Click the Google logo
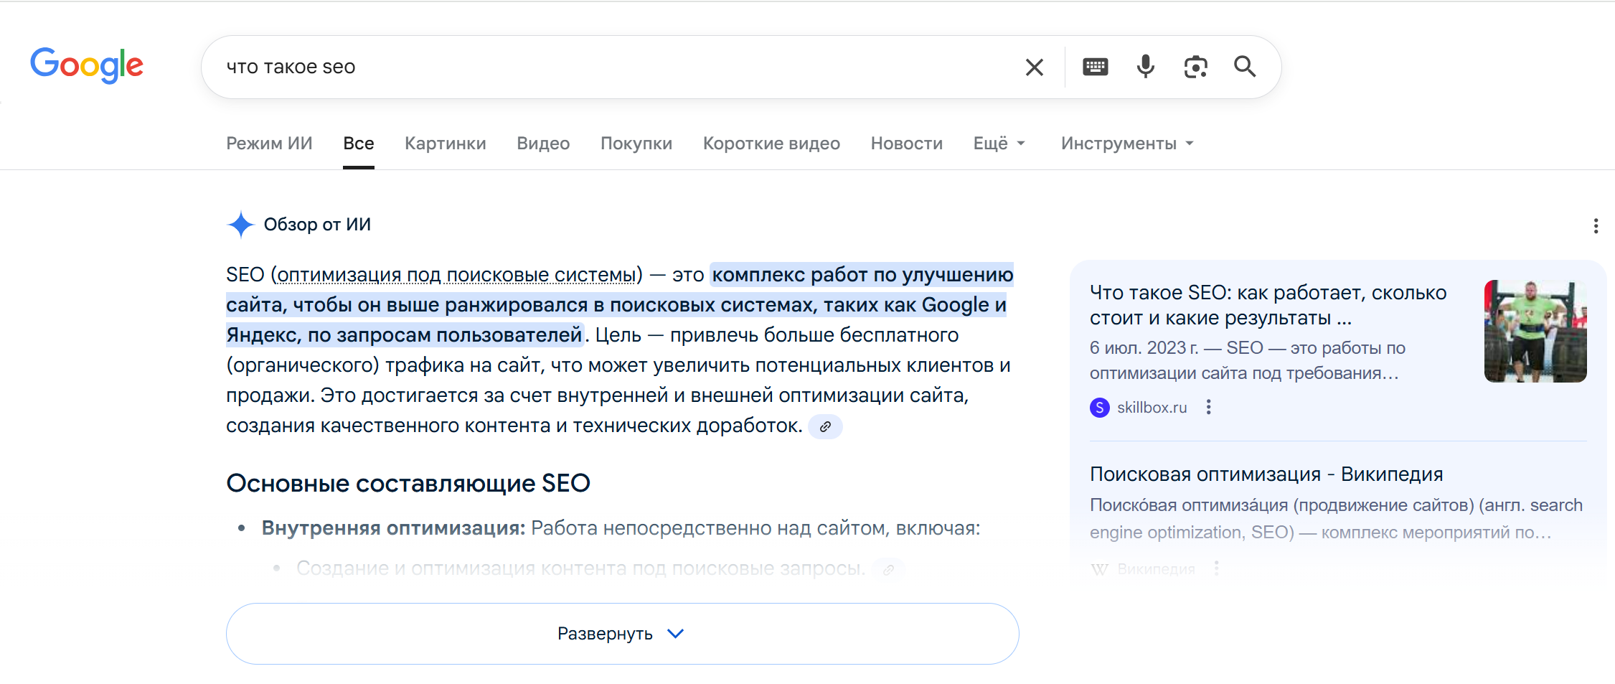Image resolution: width=1615 pixels, height=684 pixels. point(87,65)
